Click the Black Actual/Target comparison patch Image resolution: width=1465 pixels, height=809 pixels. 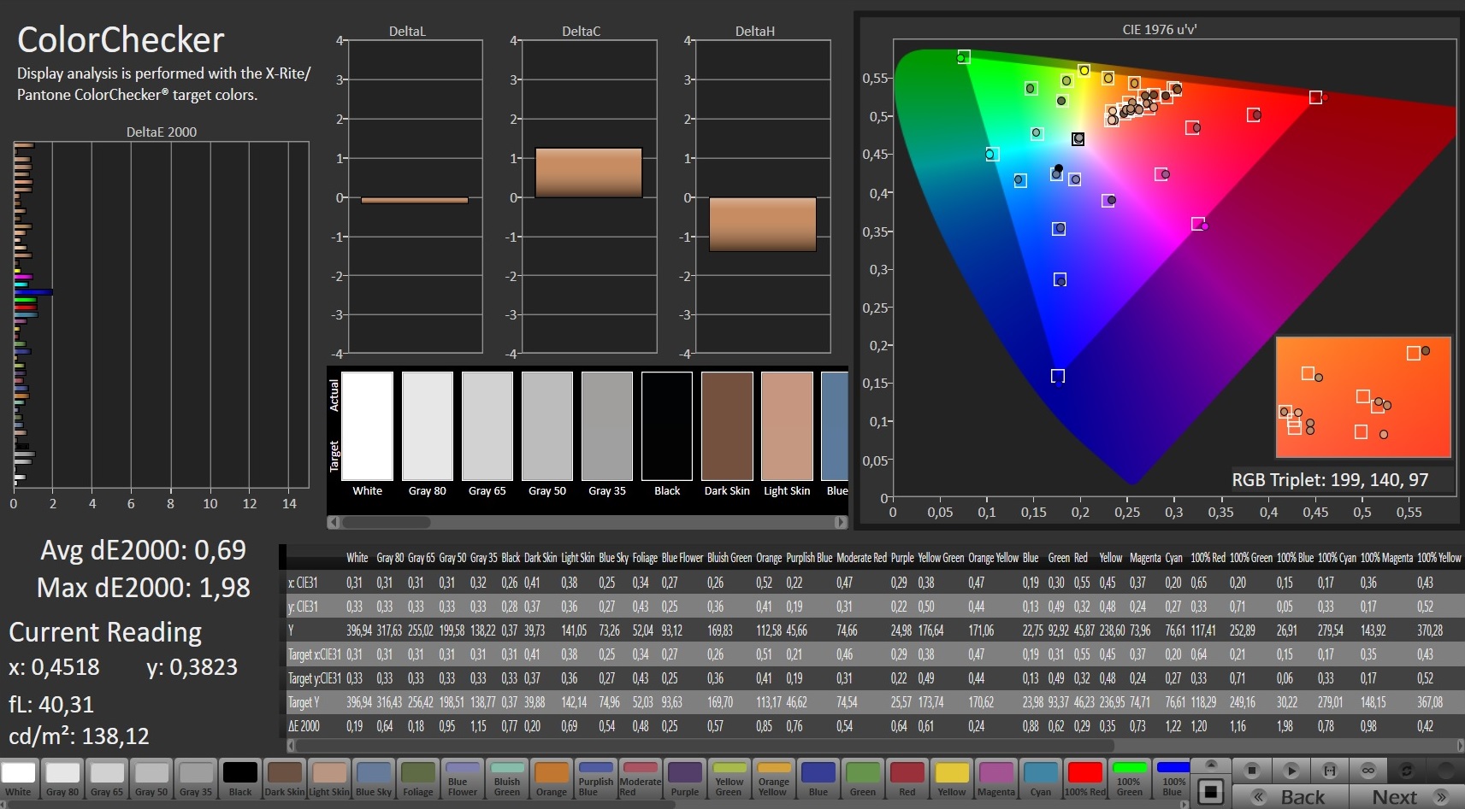(x=667, y=425)
